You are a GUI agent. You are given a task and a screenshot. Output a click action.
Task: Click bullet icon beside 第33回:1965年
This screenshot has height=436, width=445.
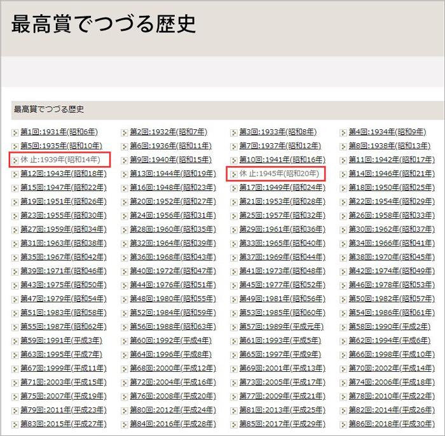coord(234,244)
